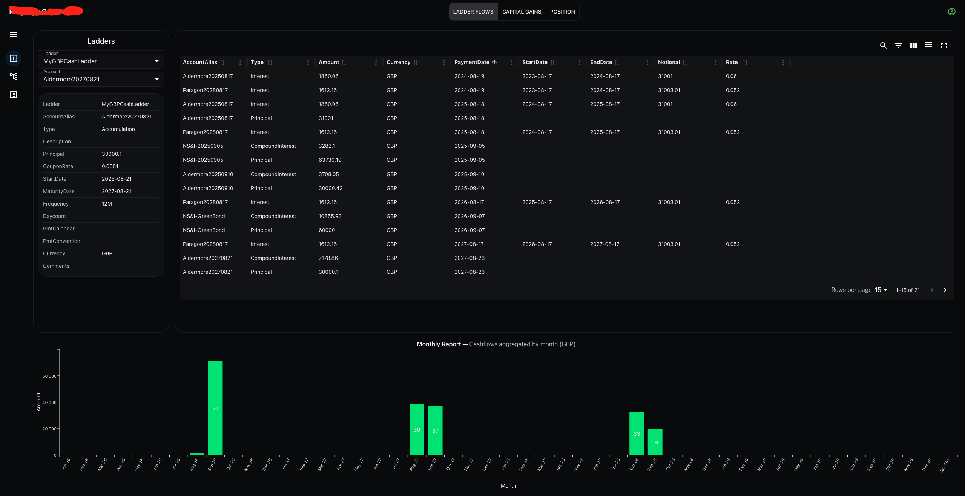The width and height of the screenshot is (965, 496).
Task: Toggle the PaymentDate sort direction
Action: (494, 62)
